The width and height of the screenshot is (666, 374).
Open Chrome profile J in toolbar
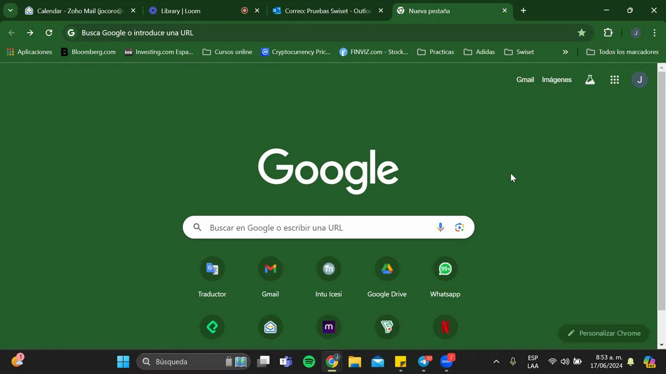tap(635, 33)
